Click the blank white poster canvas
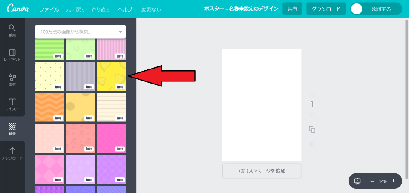This screenshot has width=409, height=193. click(262, 105)
